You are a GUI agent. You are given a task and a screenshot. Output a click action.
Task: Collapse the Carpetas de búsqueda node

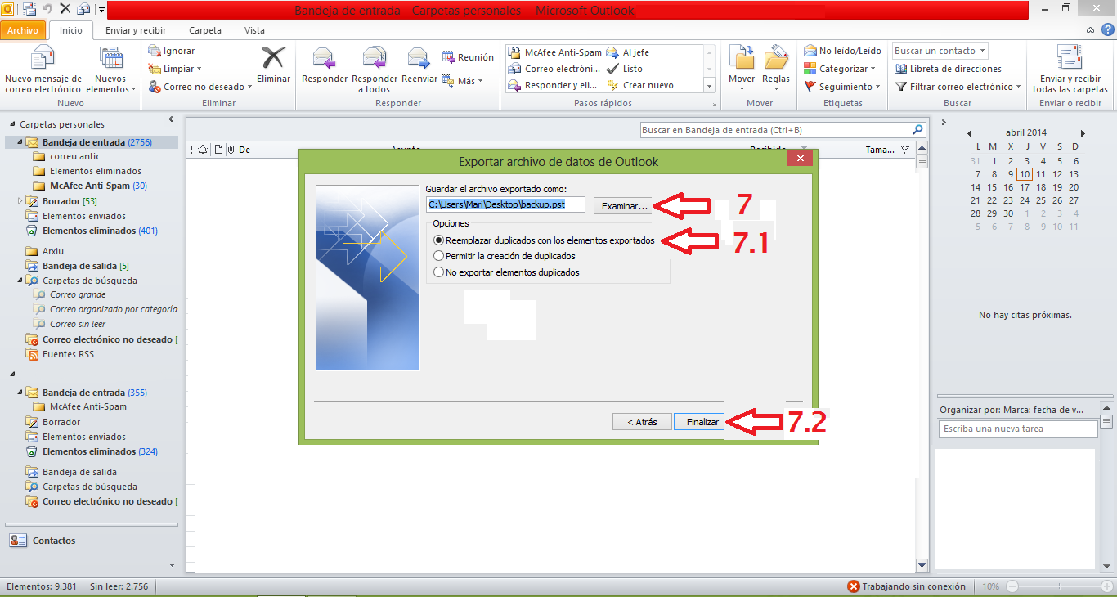(x=20, y=281)
